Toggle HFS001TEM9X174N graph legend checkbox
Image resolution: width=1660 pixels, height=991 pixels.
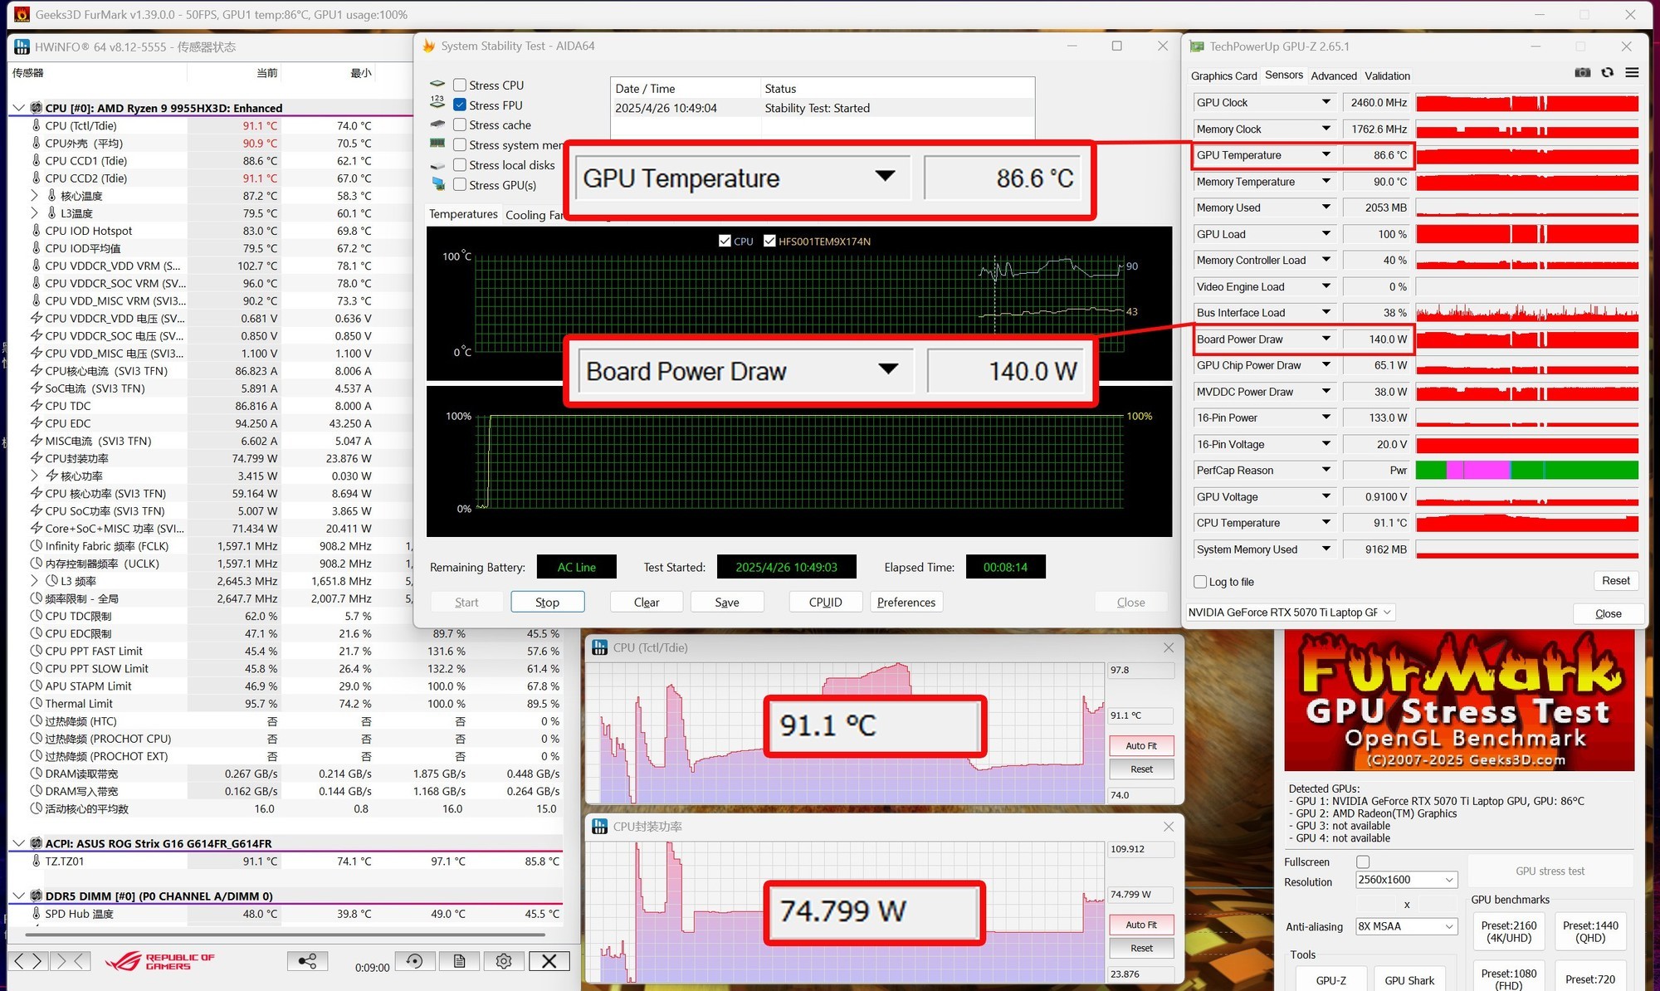[x=769, y=241]
